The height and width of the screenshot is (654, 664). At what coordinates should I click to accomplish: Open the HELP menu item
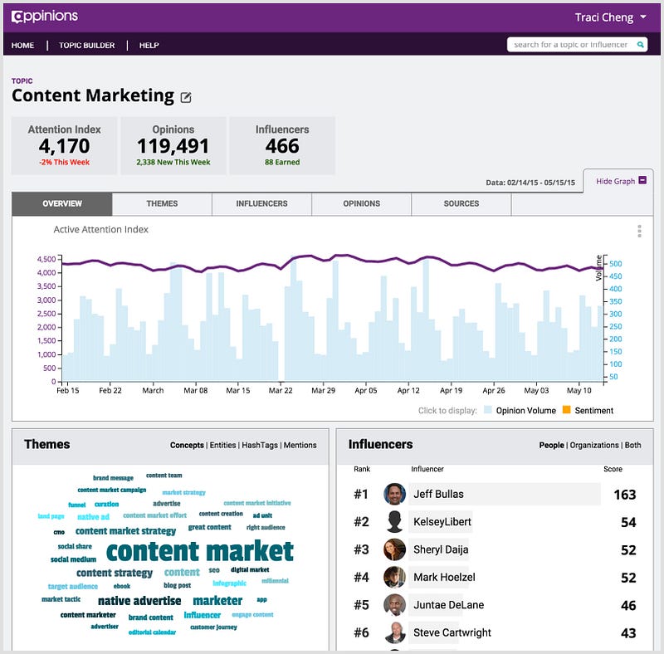pos(149,46)
